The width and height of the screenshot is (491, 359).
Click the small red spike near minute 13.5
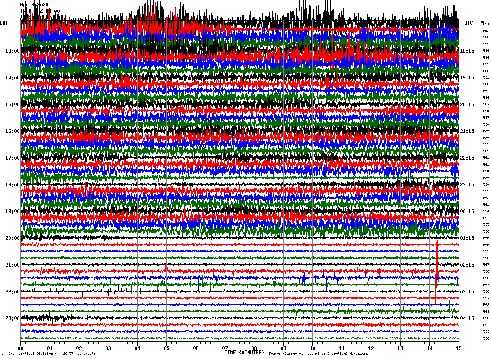tap(415, 265)
